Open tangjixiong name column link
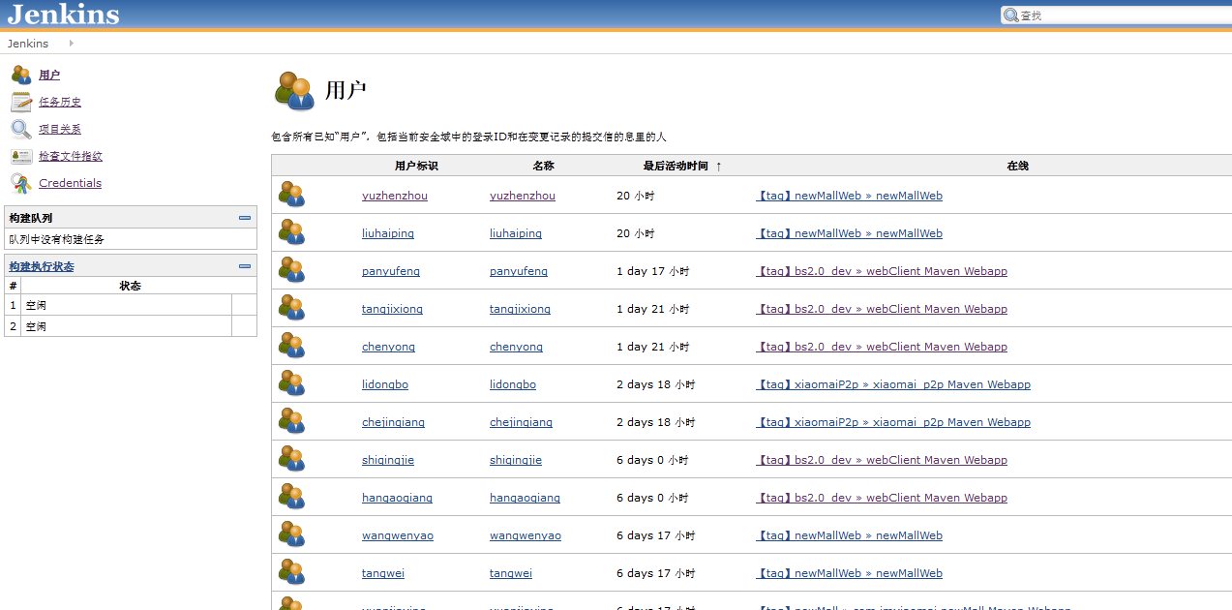Screen dimensions: 1232x610 click(520, 309)
